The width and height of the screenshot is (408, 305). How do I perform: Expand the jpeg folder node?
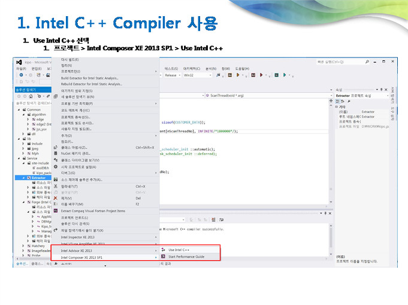pyautogui.click(x=23, y=148)
